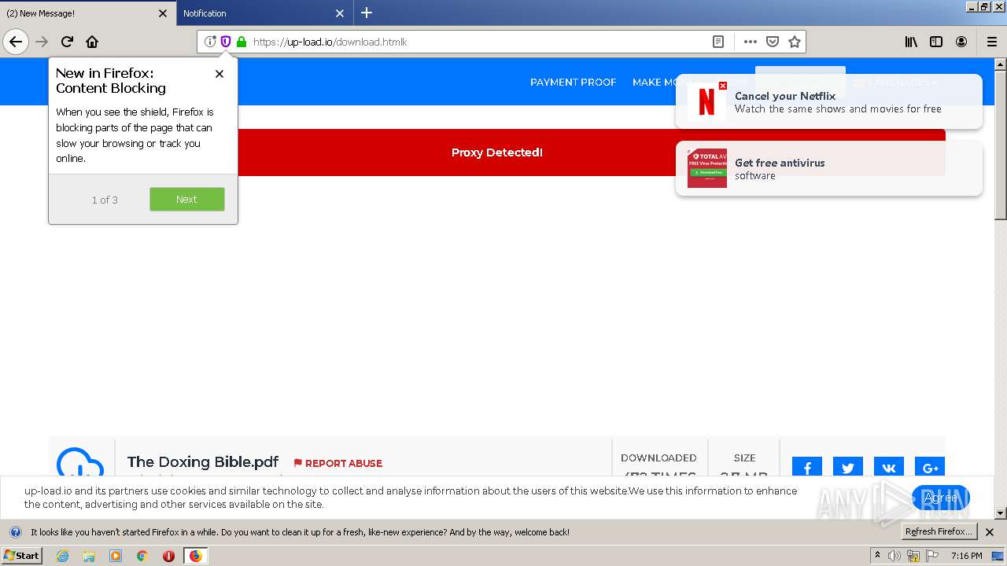Click The Doxing Bible.pdf file name
Viewport: 1007px width, 566px height.
pos(203,462)
